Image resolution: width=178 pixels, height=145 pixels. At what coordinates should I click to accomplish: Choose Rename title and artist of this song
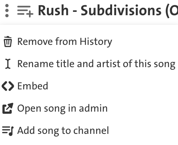pos(96,64)
